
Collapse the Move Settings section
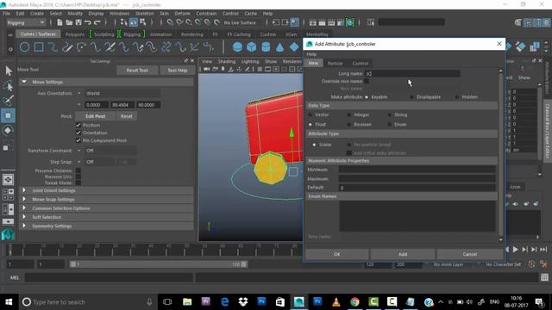click(x=24, y=82)
